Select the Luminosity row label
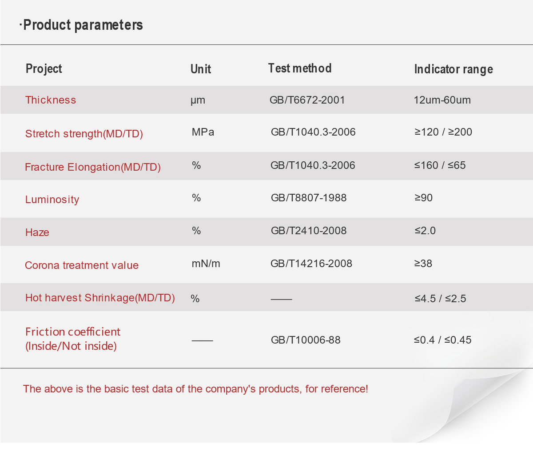 point(52,200)
